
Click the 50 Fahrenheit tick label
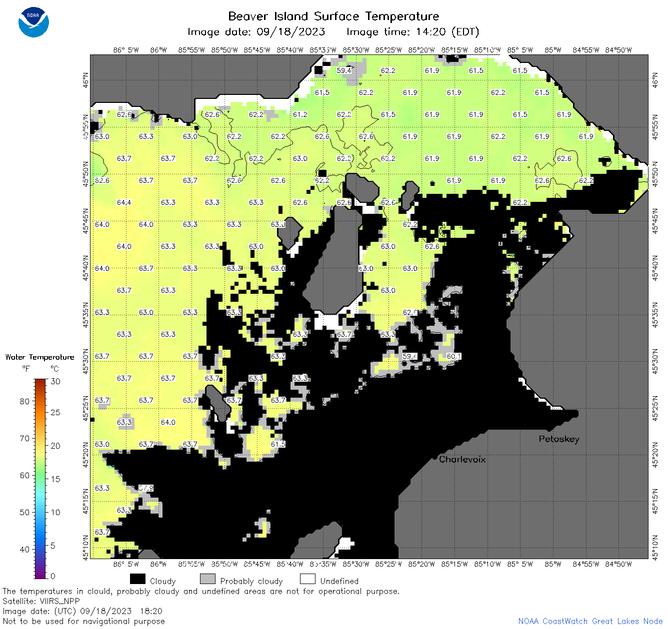(24, 512)
